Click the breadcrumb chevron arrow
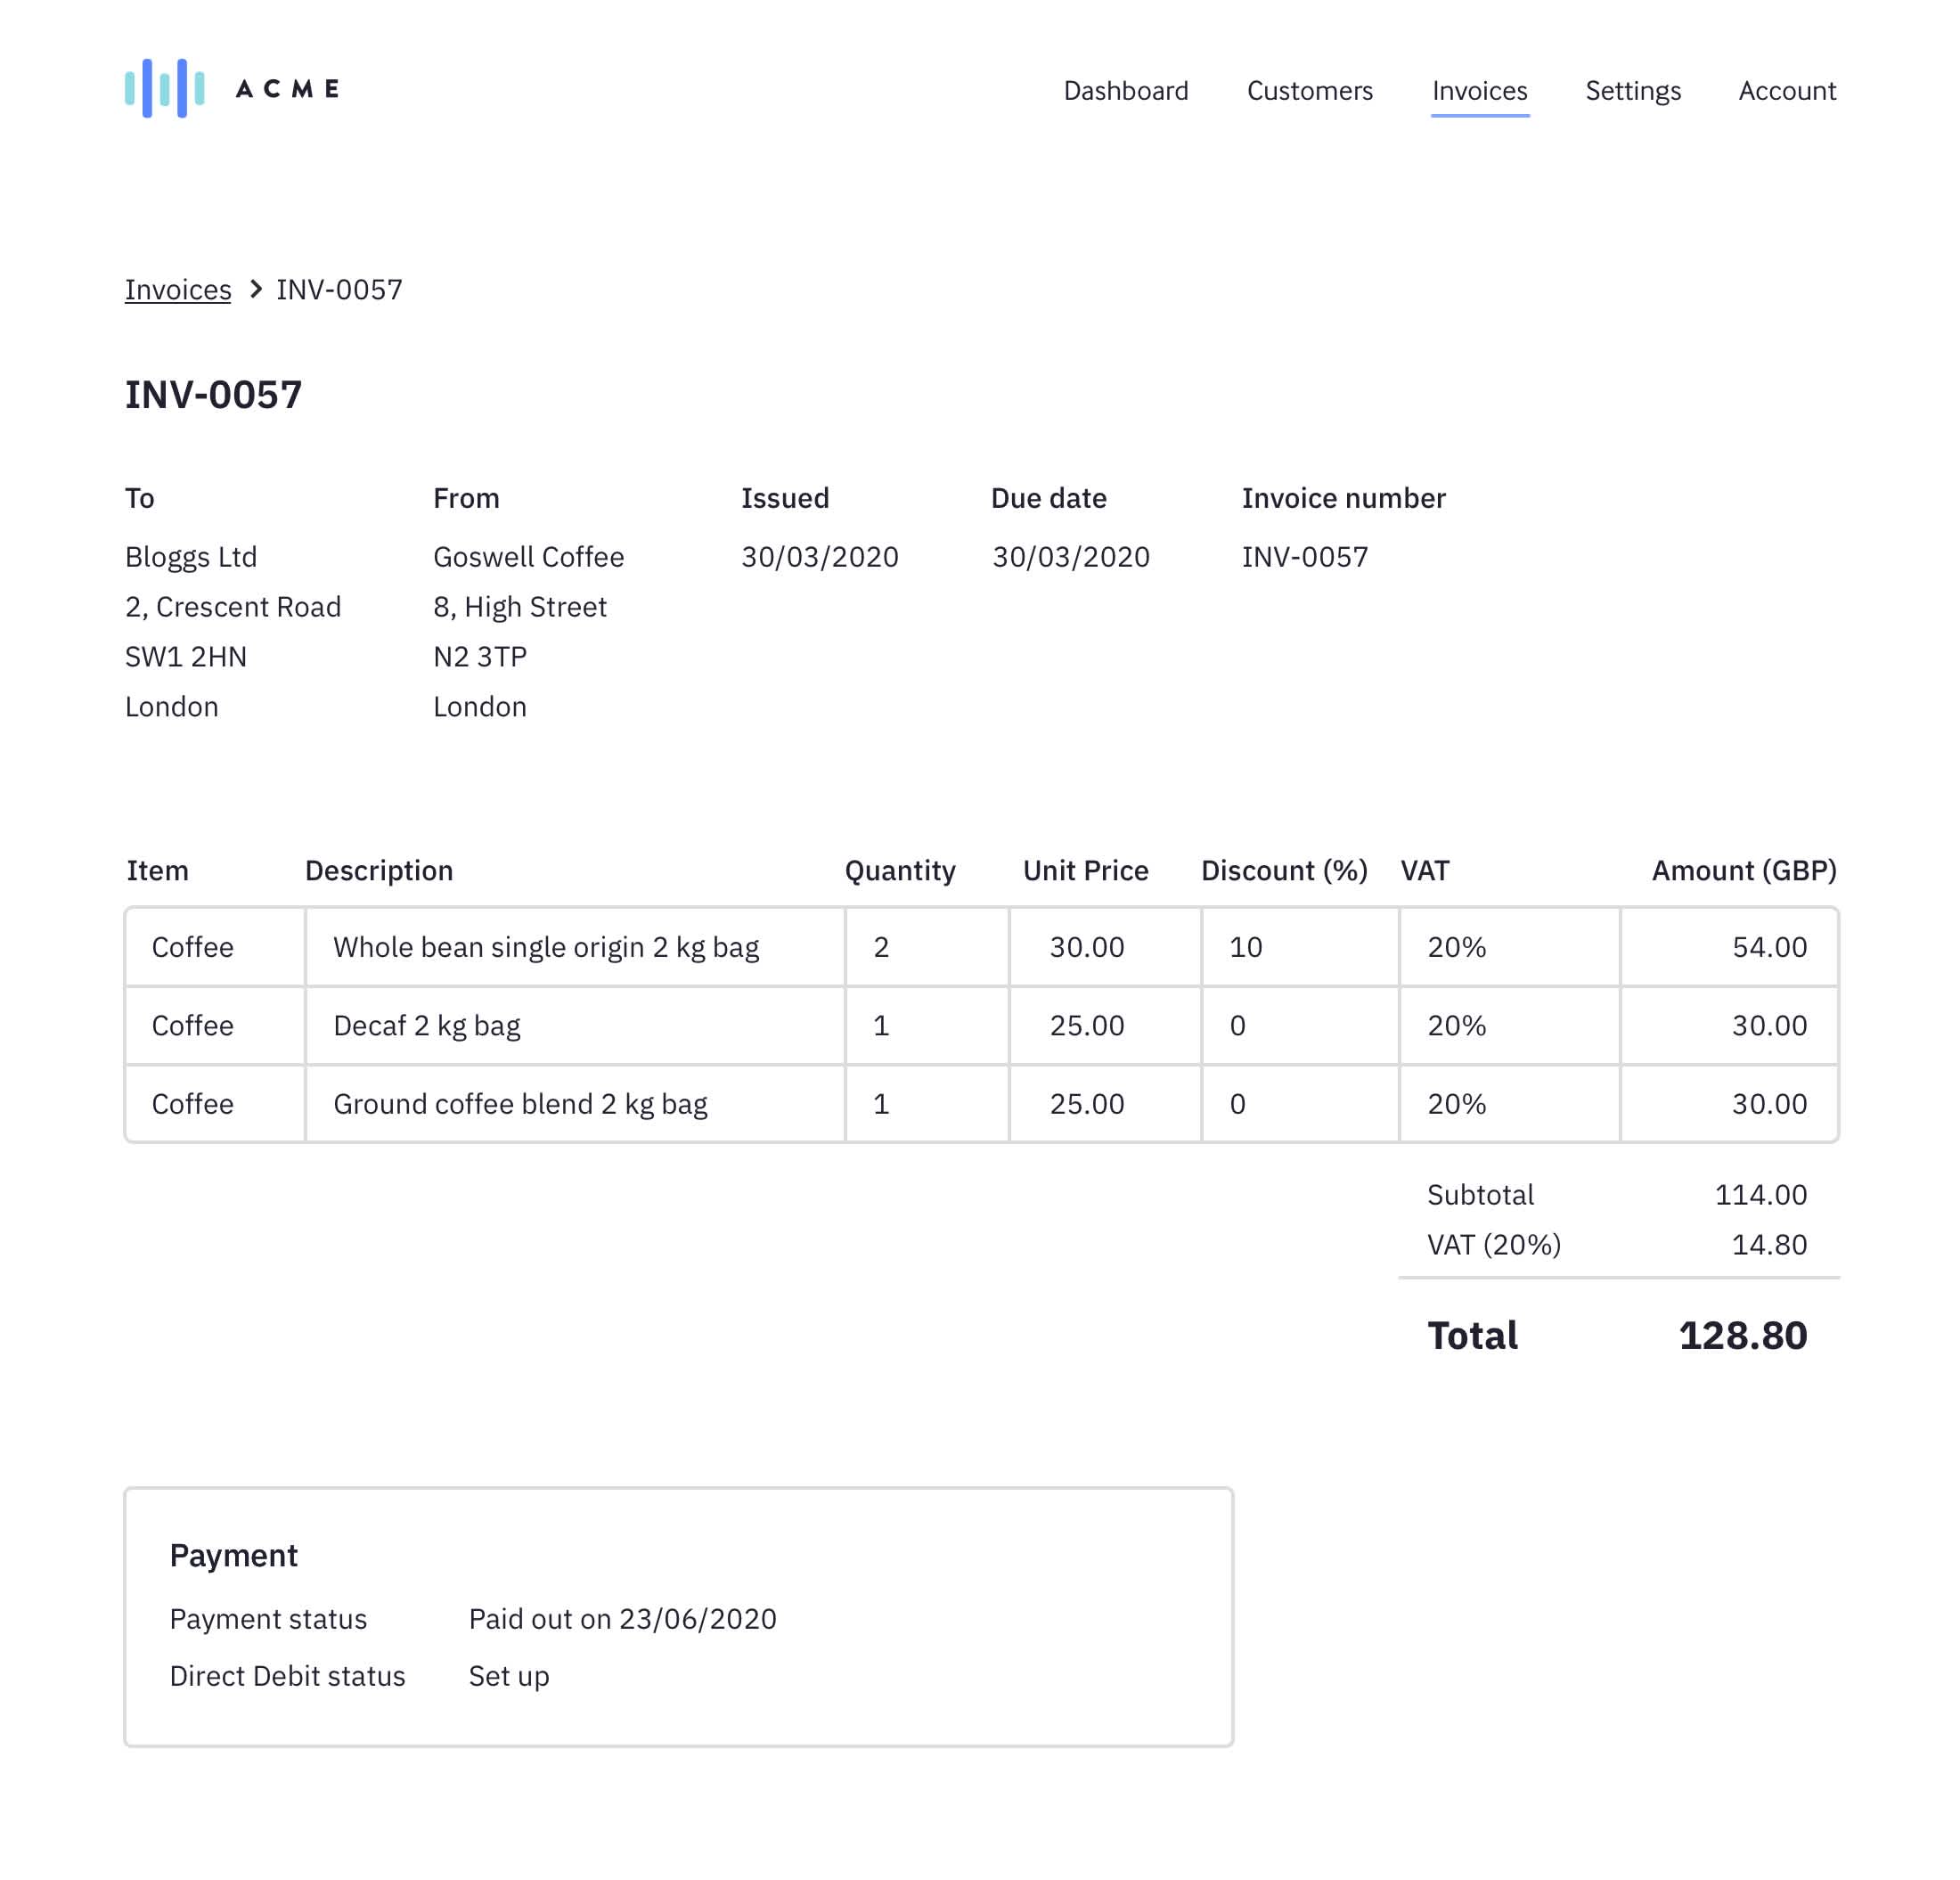1960x1880 pixels. coord(256,289)
